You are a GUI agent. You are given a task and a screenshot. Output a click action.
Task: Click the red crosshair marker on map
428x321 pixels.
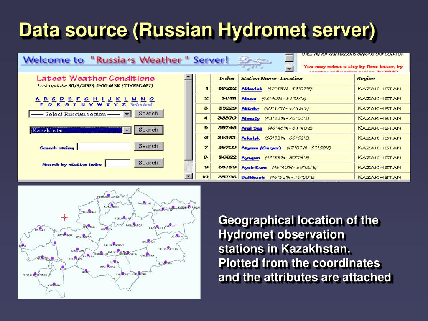click(x=64, y=217)
